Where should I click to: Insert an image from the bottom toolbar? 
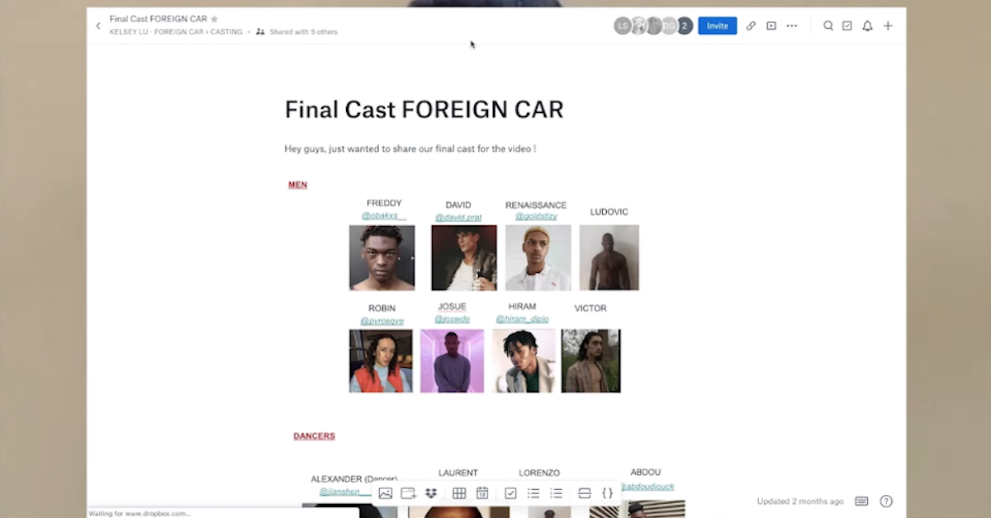[x=385, y=493]
